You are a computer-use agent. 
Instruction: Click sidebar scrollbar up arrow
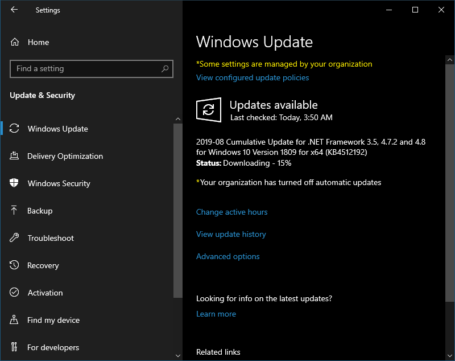178,119
